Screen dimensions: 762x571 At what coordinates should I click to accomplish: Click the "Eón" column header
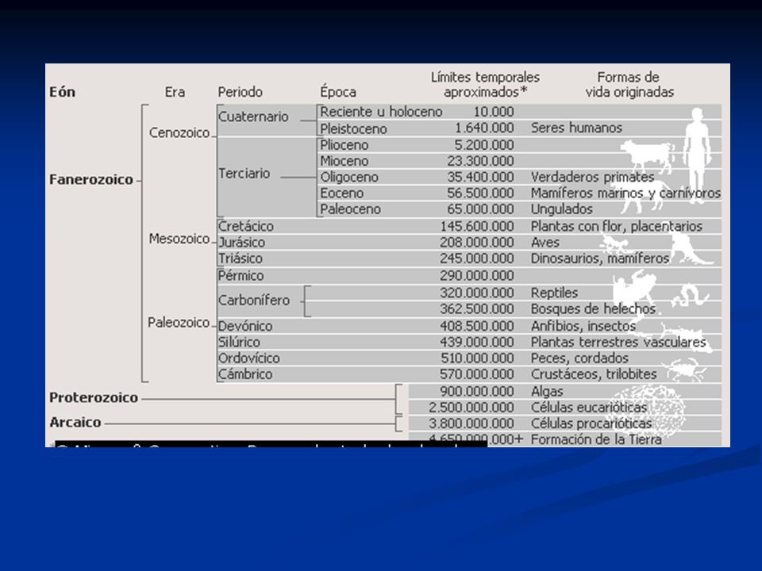(x=62, y=92)
